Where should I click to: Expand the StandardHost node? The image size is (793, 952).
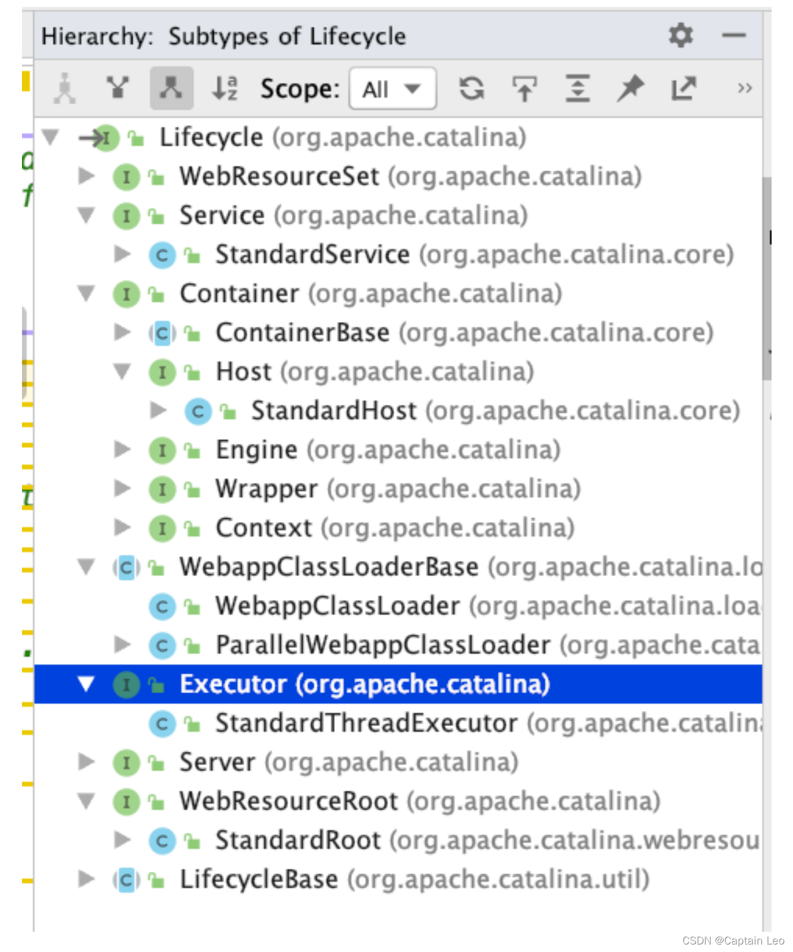coord(158,411)
